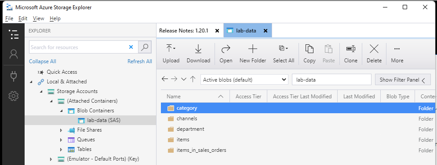The image size is (437, 165).
Task: Open the File menu
Action: point(9,18)
